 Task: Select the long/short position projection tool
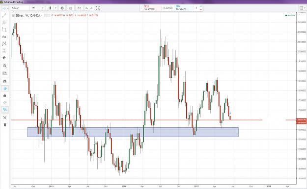(4, 50)
